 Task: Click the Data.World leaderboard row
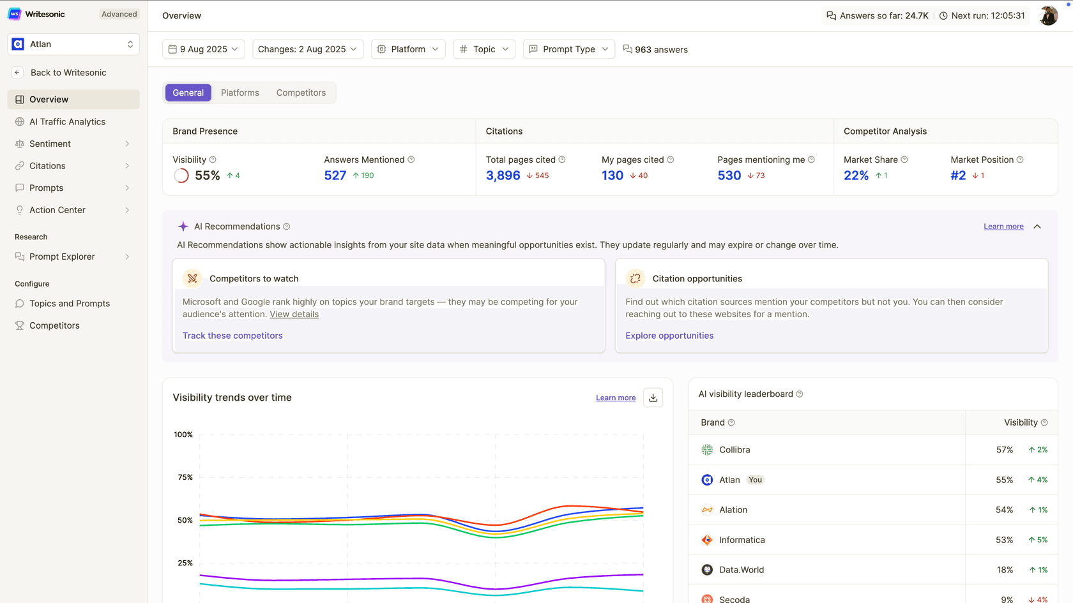[x=873, y=570]
